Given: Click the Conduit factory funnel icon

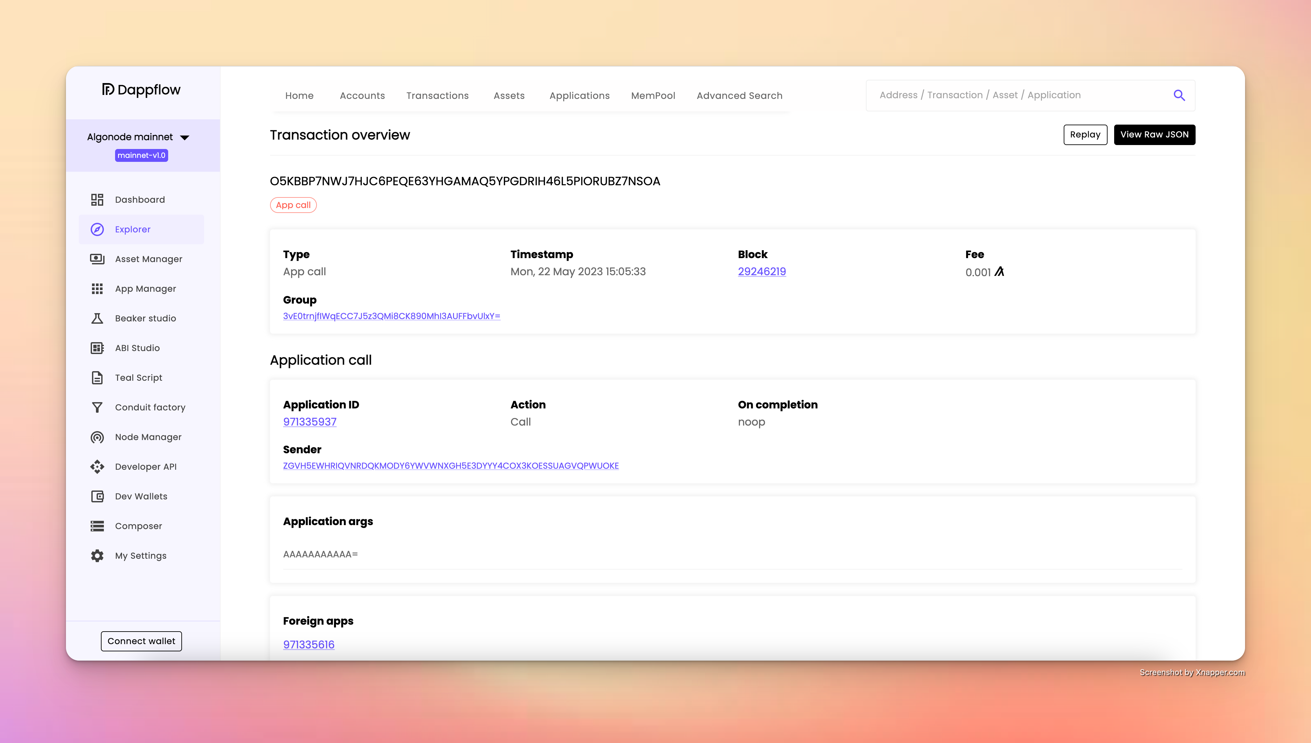Looking at the screenshot, I should [x=97, y=407].
